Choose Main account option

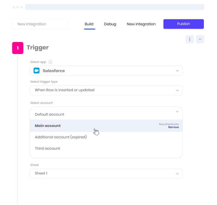click(48, 126)
